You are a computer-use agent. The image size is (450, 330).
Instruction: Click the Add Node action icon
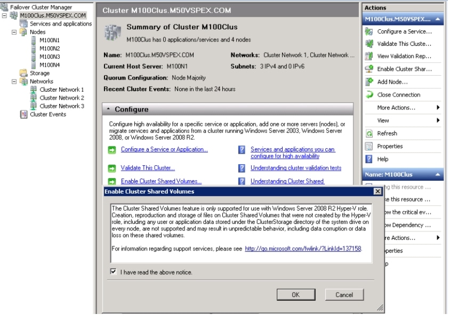(x=369, y=82)
